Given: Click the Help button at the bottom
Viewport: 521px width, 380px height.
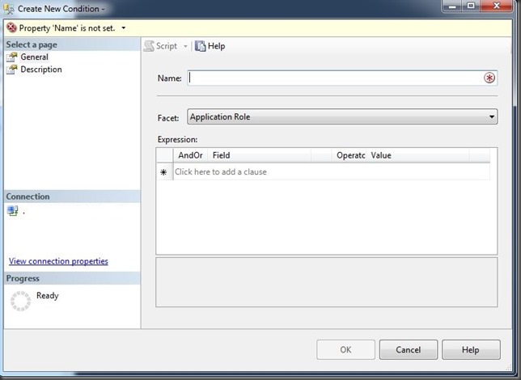Looking at the screenshot, I should [471, 349].
